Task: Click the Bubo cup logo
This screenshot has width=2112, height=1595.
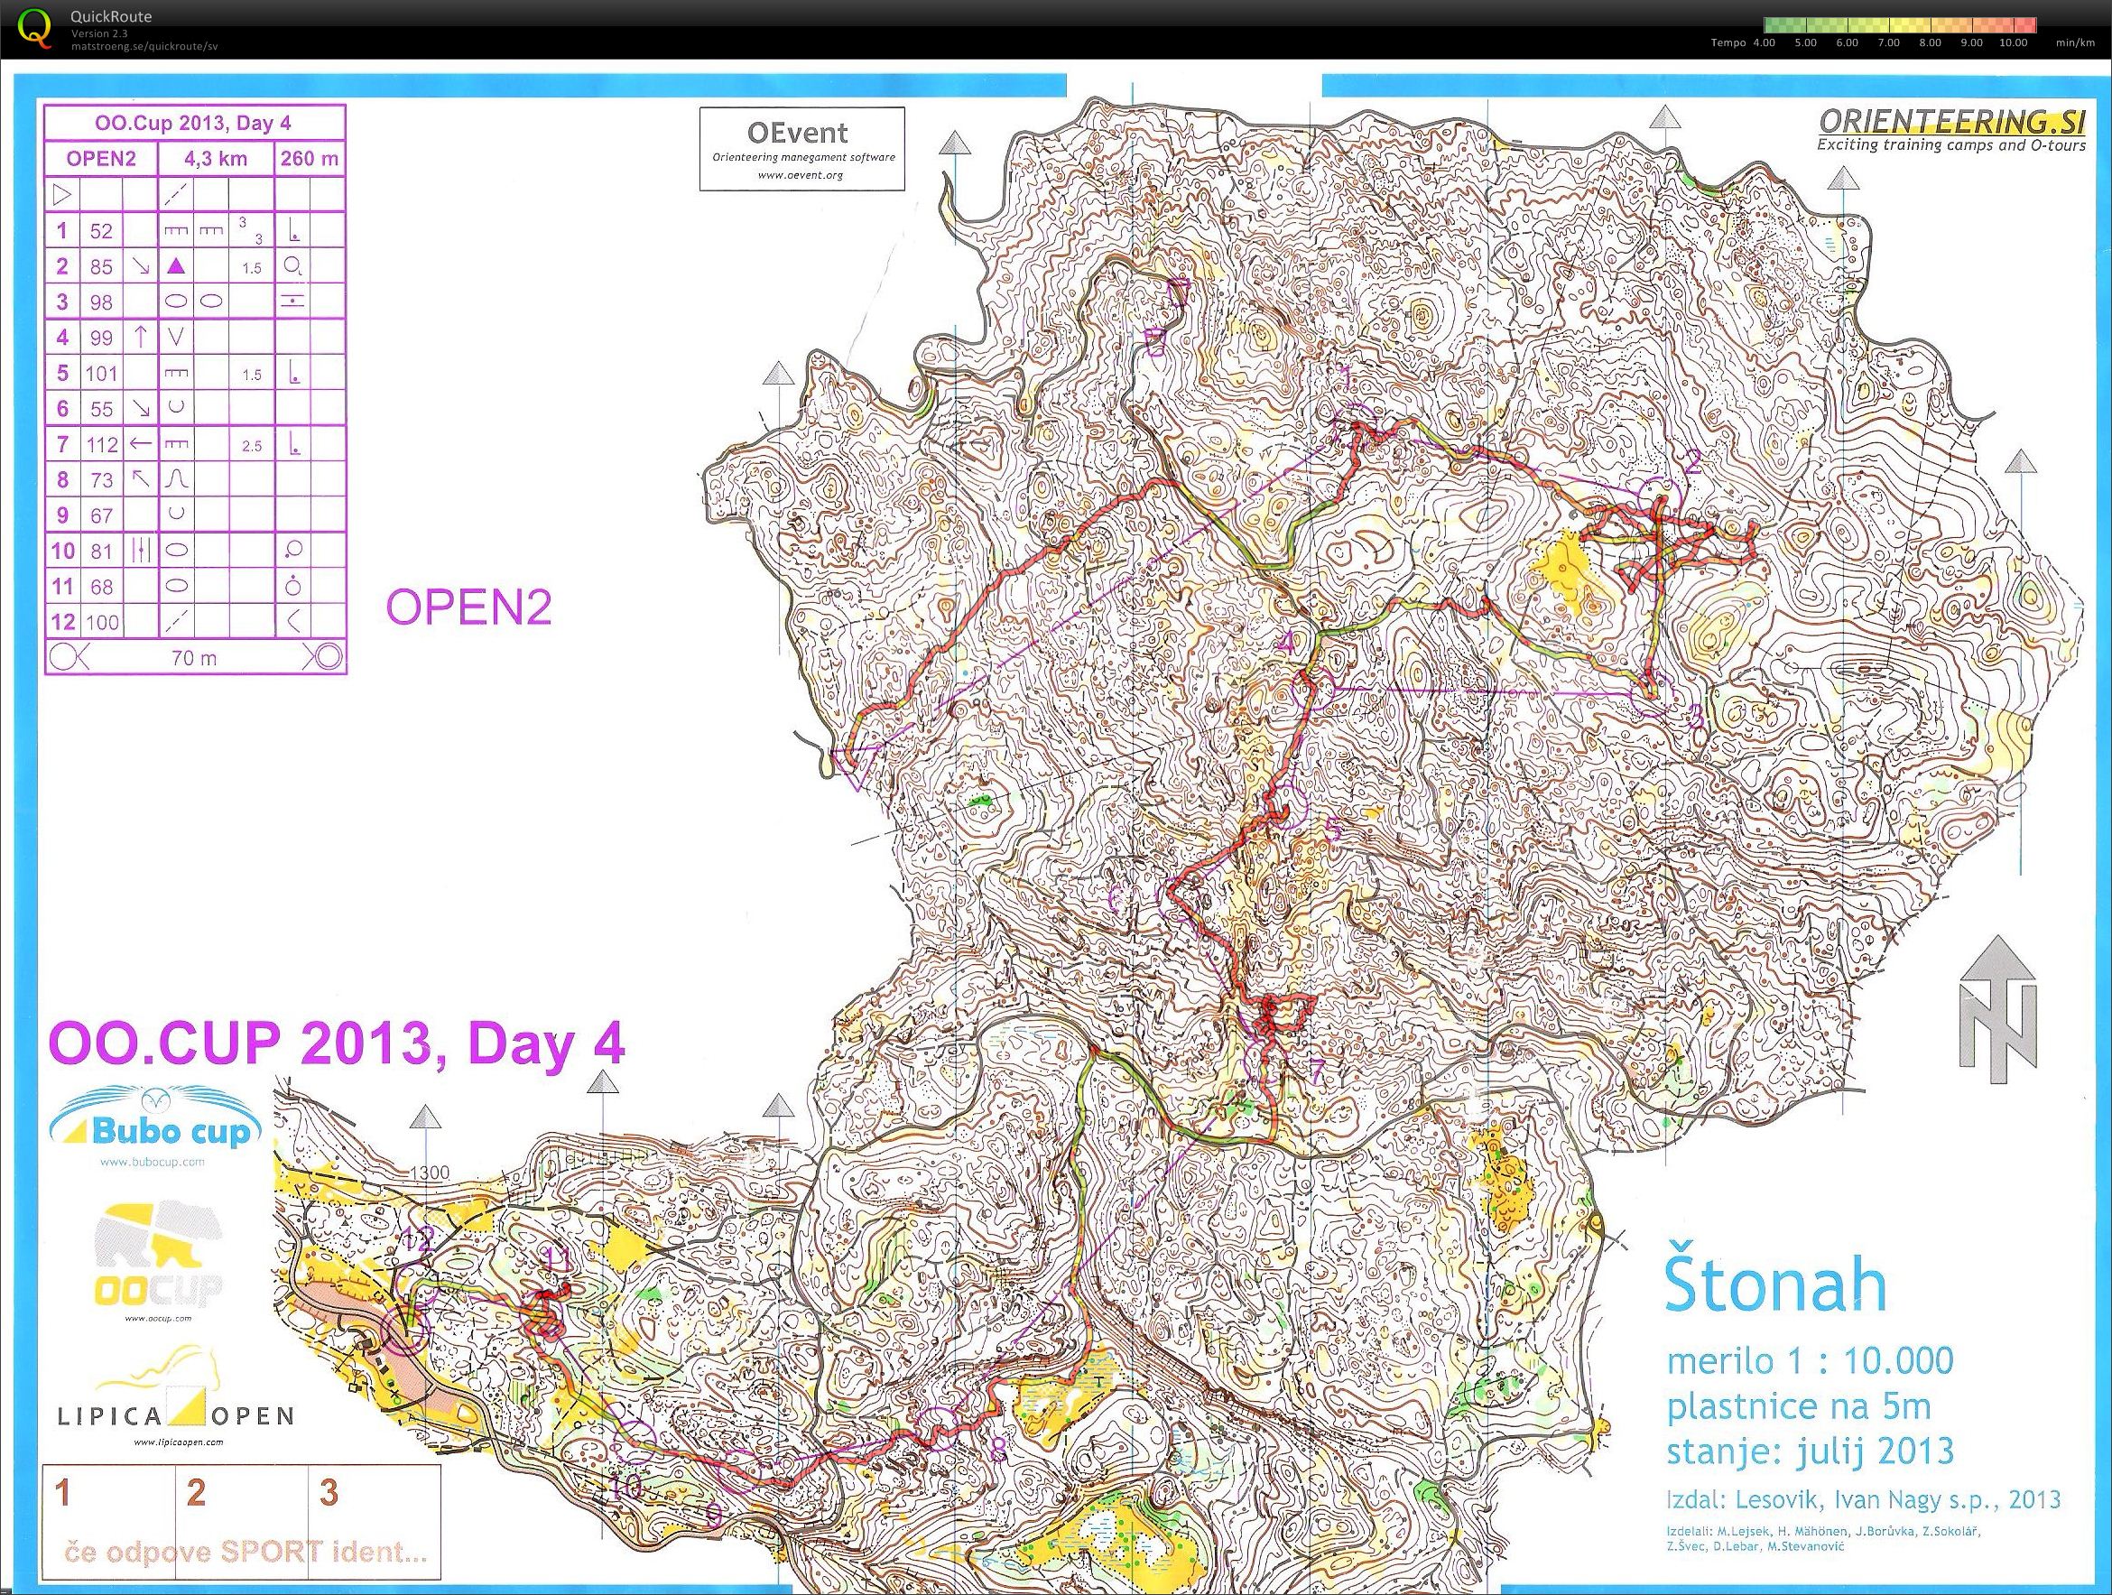Action: point(154,1118)
